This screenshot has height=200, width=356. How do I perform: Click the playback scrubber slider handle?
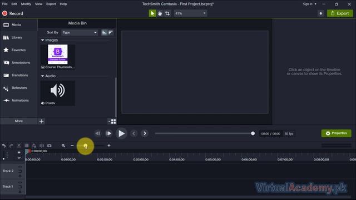tap(253, 133)
